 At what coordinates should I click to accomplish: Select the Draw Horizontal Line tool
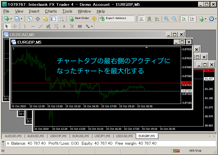pos(33,26)
